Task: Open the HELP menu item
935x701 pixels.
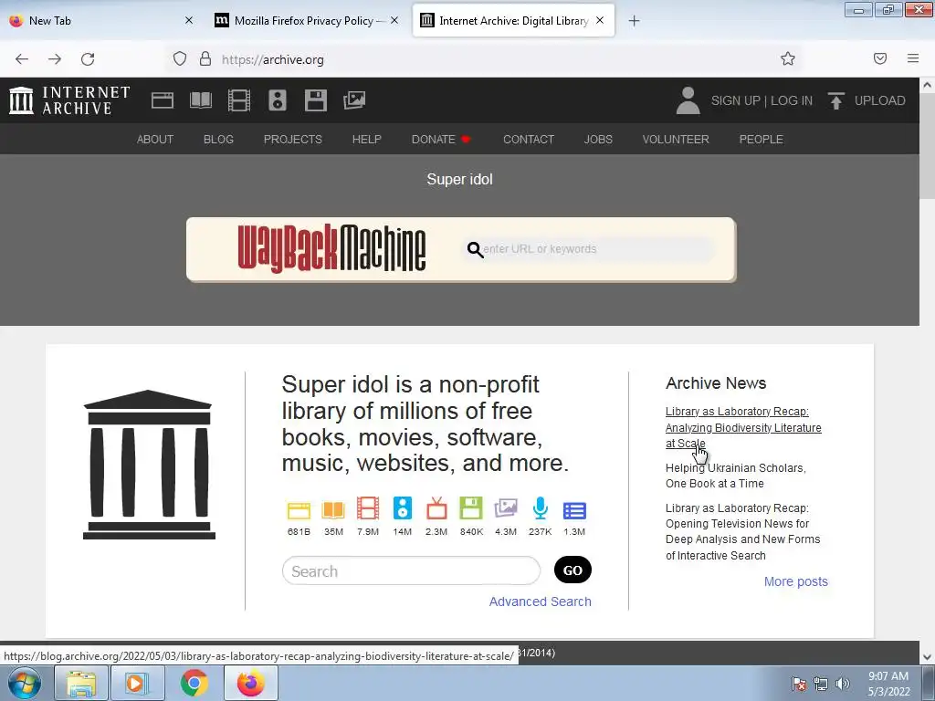Action: click(367, 139)
